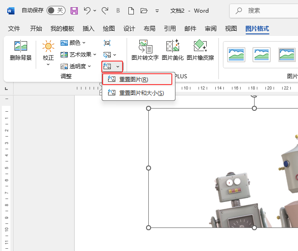Switch to the 布局 tab
The image size is (298, 251).
(149, 28)
